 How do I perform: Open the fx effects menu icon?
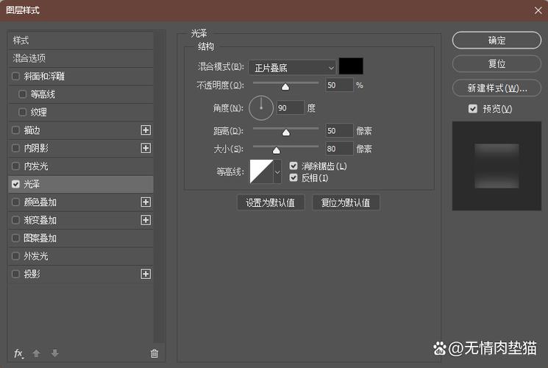18,354
